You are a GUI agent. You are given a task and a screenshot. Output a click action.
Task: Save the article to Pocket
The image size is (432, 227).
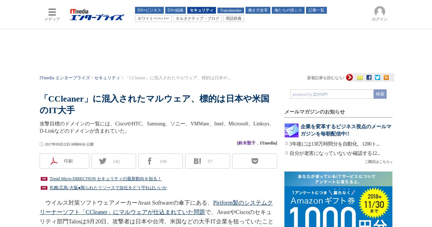coord(255,161)
